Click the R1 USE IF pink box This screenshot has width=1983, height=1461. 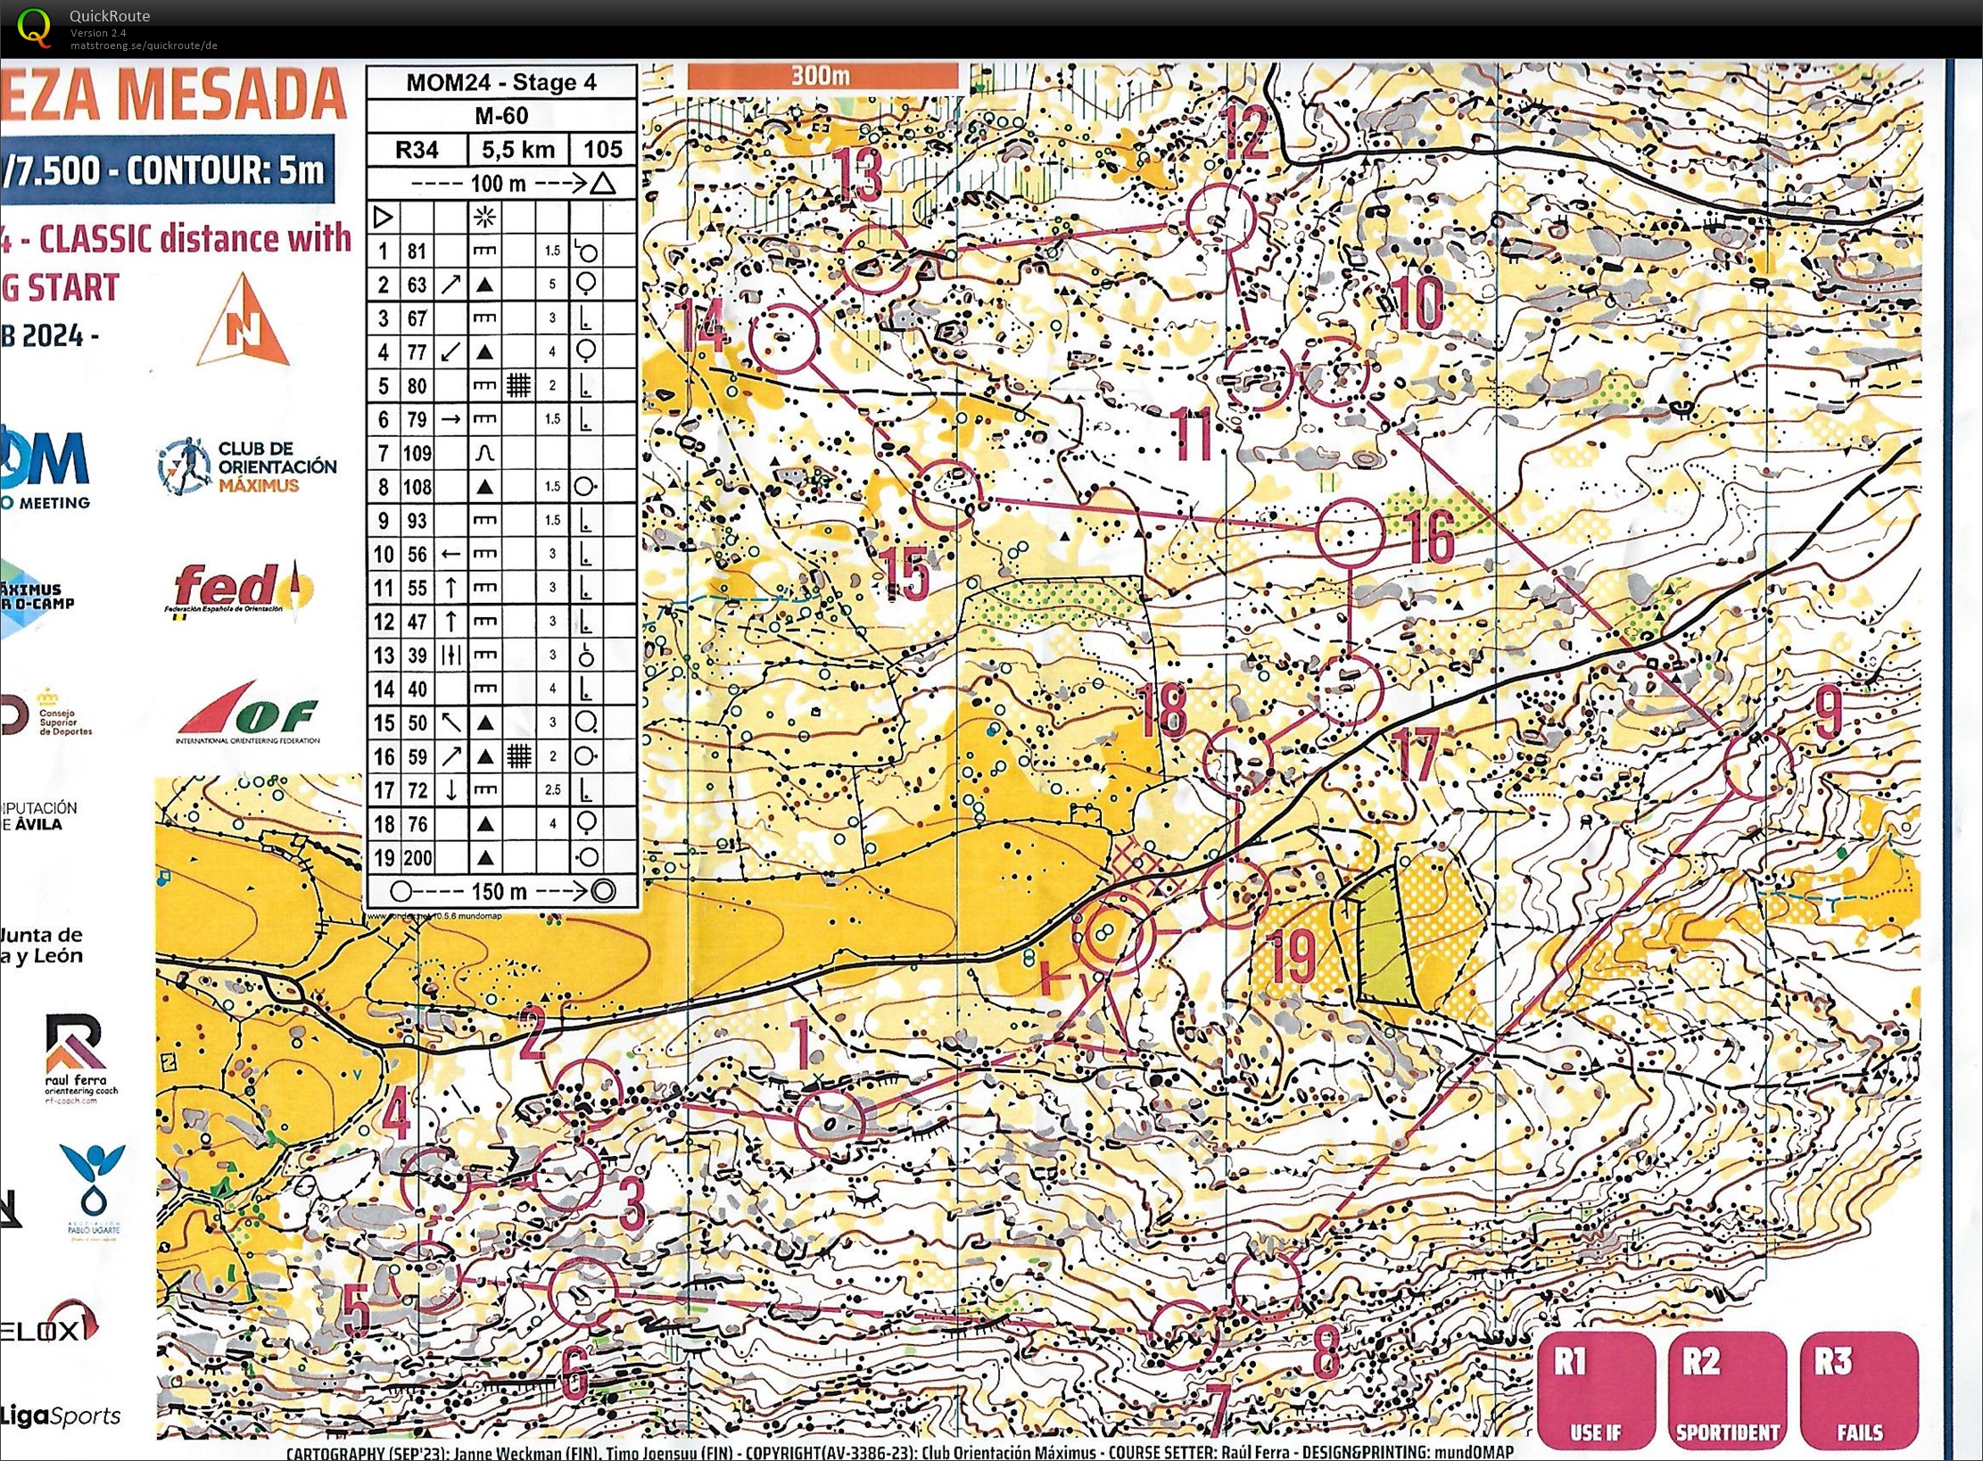(x=1595, y=1390)
